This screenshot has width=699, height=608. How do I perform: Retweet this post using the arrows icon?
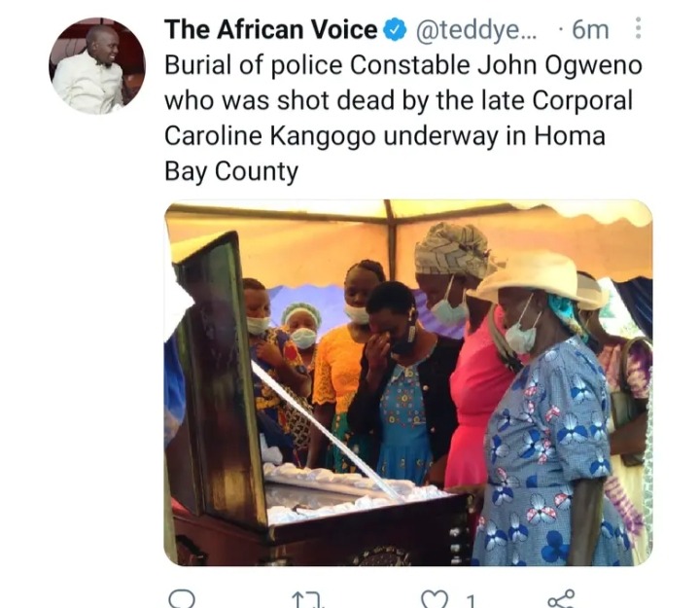click(307, 600)
